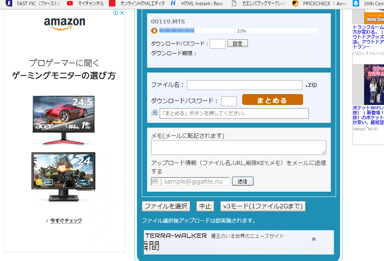Click the カエレバブックマークレット page icon
The height and width of the screenshot is (261, 384).
[x=234, y=3]
